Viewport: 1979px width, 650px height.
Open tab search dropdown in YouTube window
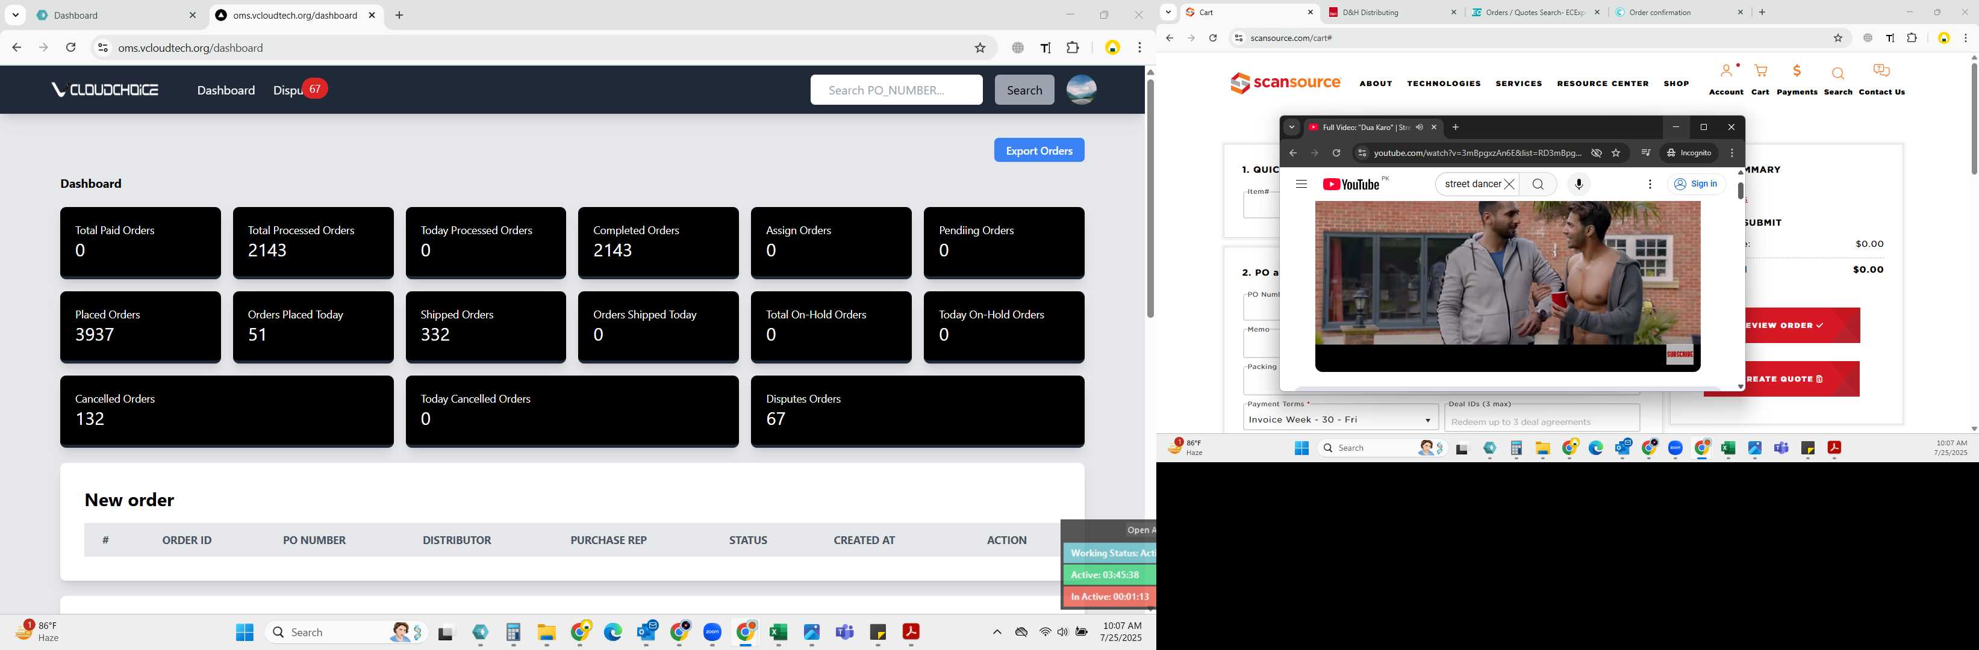[1291, 128]
